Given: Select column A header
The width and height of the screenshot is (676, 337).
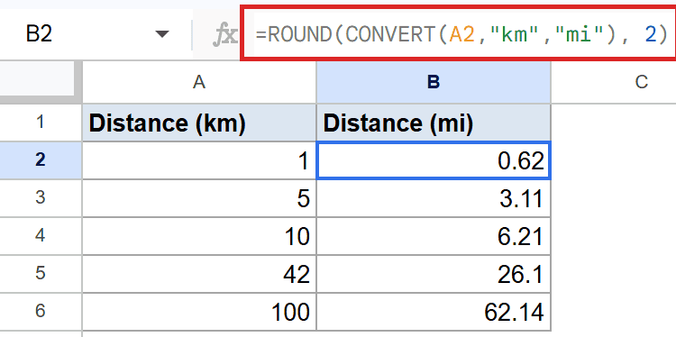Looking at the screenshot, I should tap(199, 82).
